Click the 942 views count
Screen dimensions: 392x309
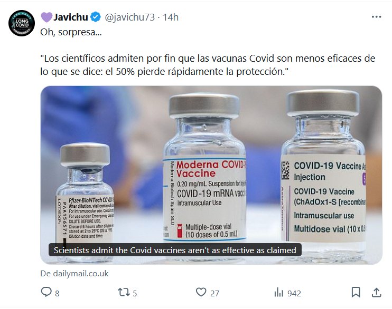point(294,293)
